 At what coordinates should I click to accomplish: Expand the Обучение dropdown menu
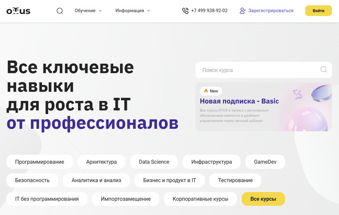point(88,11)
